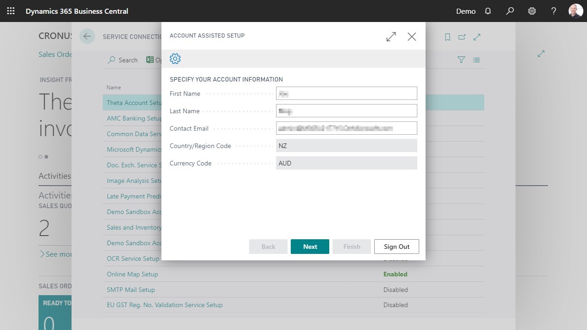Open Late Payment Prediction row
Viewport: 587px width, 330px height.
point(134,196)
